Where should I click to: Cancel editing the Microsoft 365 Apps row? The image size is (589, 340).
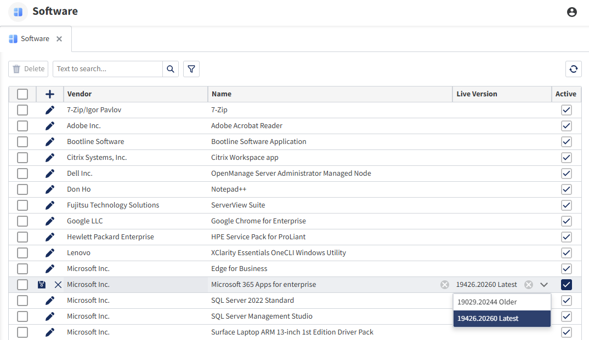click(58, 285)
